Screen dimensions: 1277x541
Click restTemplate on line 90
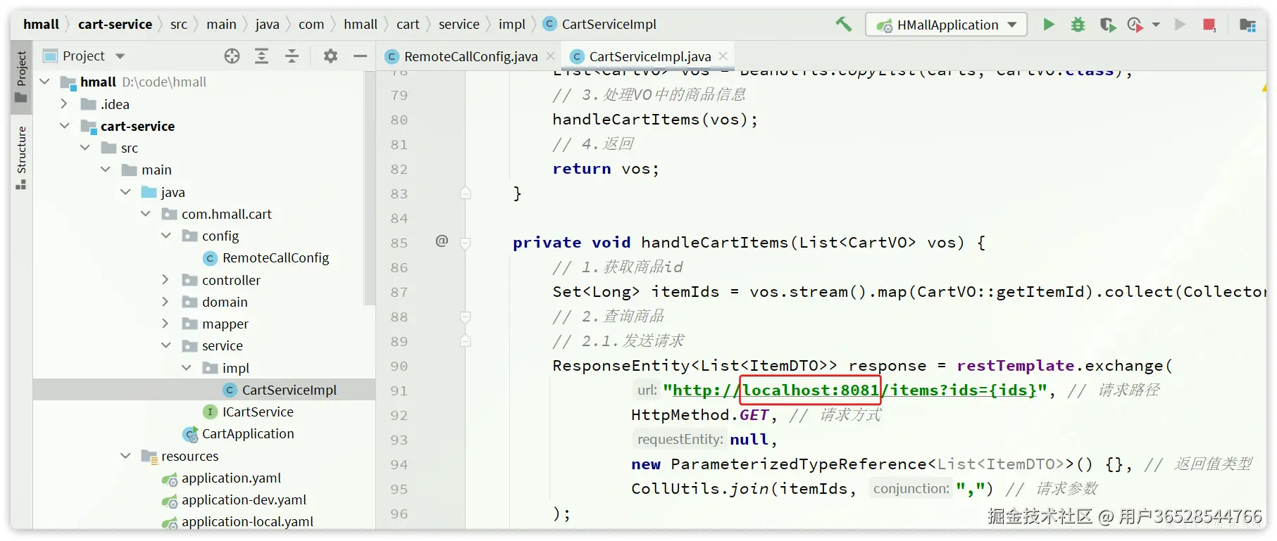click(1015, 366)
